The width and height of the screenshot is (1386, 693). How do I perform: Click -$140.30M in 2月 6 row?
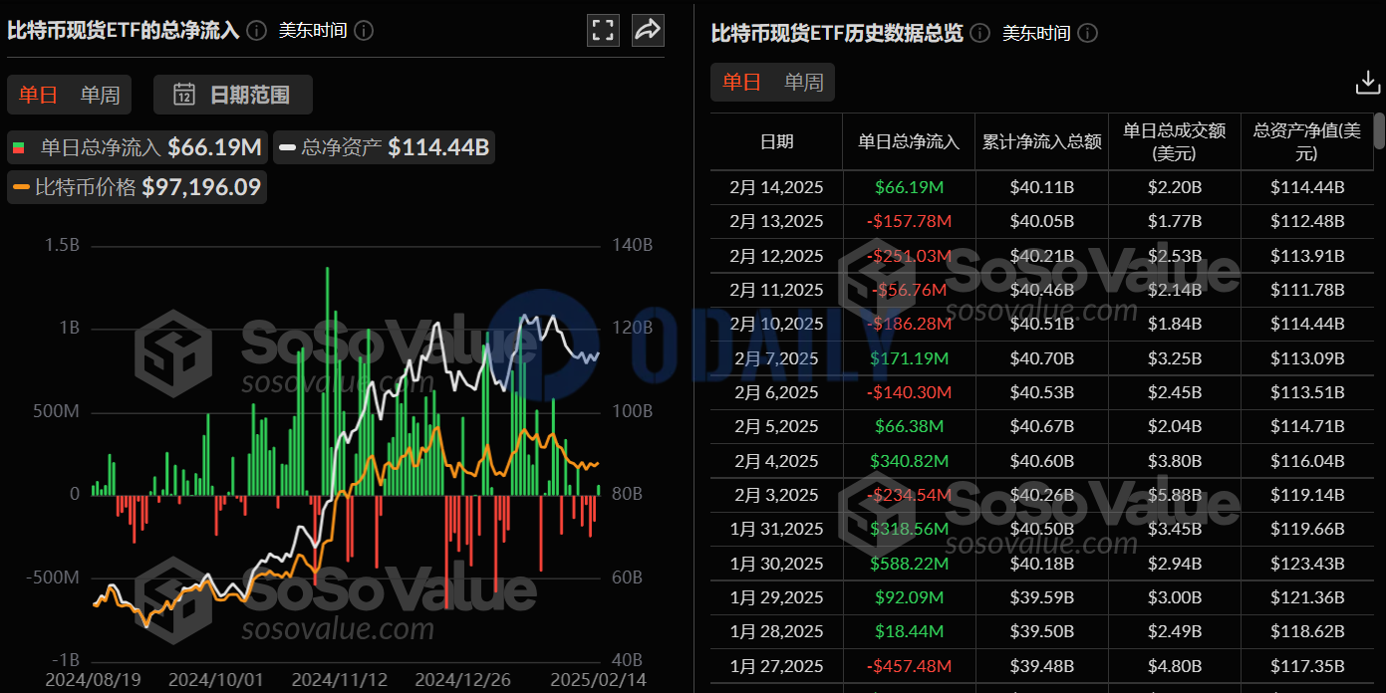click(x=909, y=392)
